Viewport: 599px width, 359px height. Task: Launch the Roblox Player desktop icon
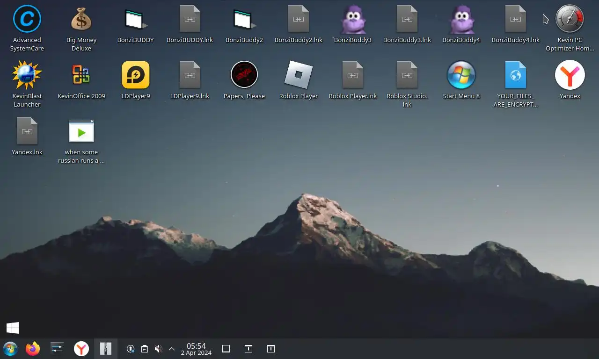tap(299, 75)
